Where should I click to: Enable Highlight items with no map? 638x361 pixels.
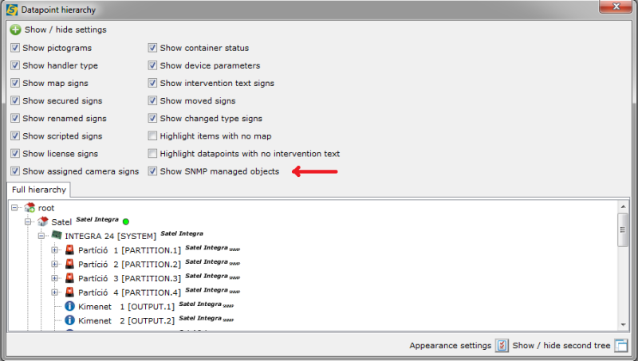point(153,136)
